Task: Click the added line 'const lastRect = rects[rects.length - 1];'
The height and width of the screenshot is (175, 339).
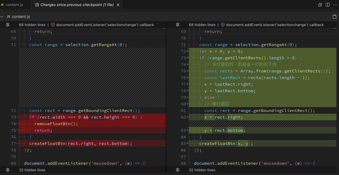Action: pos(257,78)
